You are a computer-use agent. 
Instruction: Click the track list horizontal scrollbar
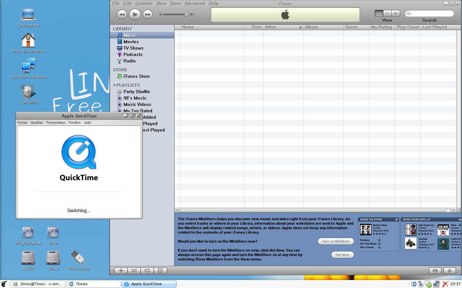(313, 210)
